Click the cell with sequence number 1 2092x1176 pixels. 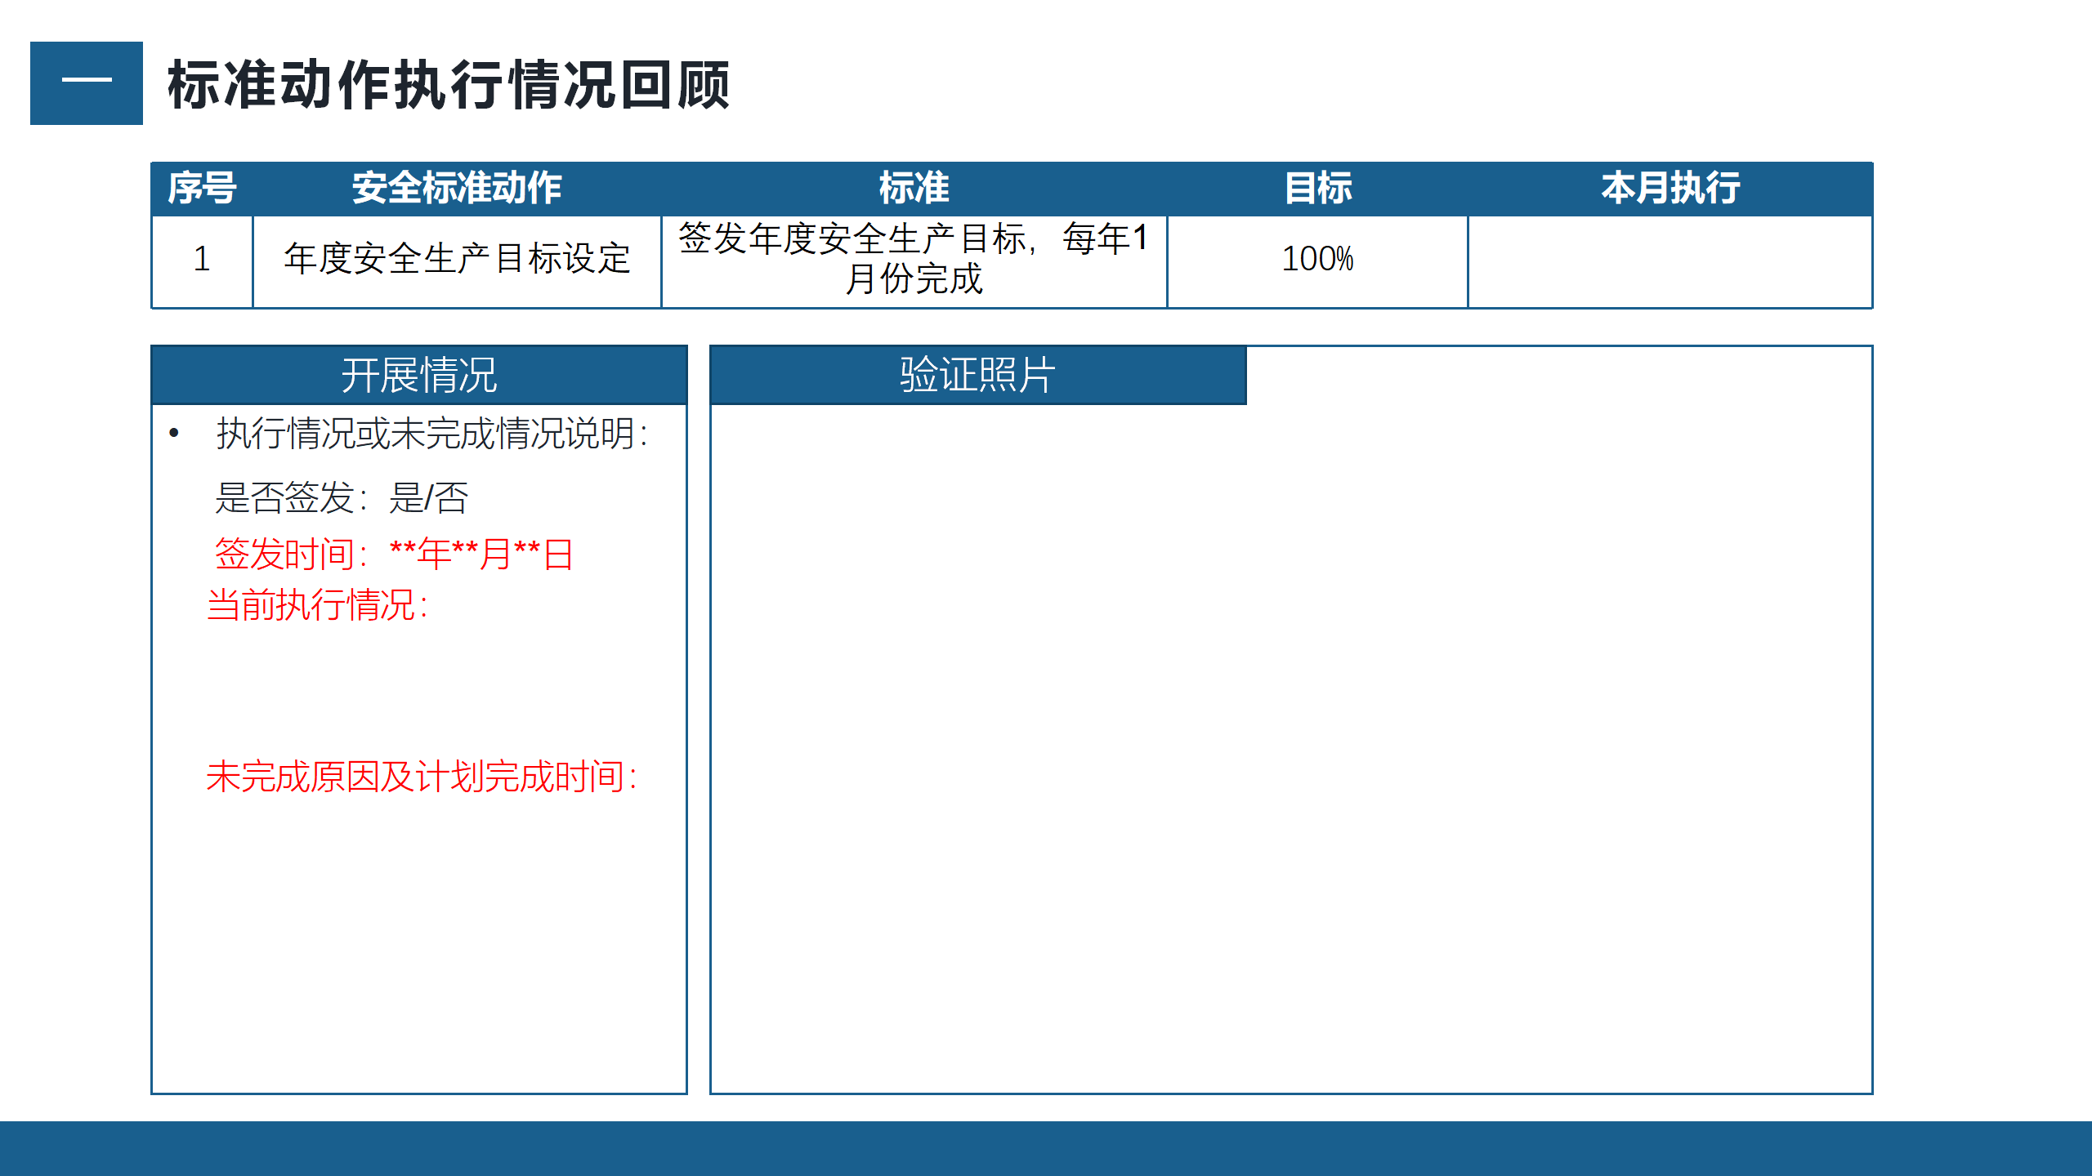coord(202,261)
